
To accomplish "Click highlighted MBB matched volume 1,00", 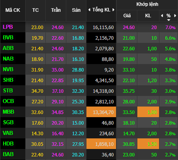I will tap(148, 112).
